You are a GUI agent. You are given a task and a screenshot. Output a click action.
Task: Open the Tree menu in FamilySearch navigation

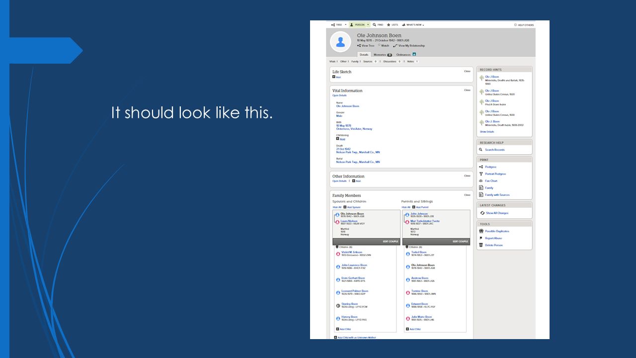click(x=336, y=24)
